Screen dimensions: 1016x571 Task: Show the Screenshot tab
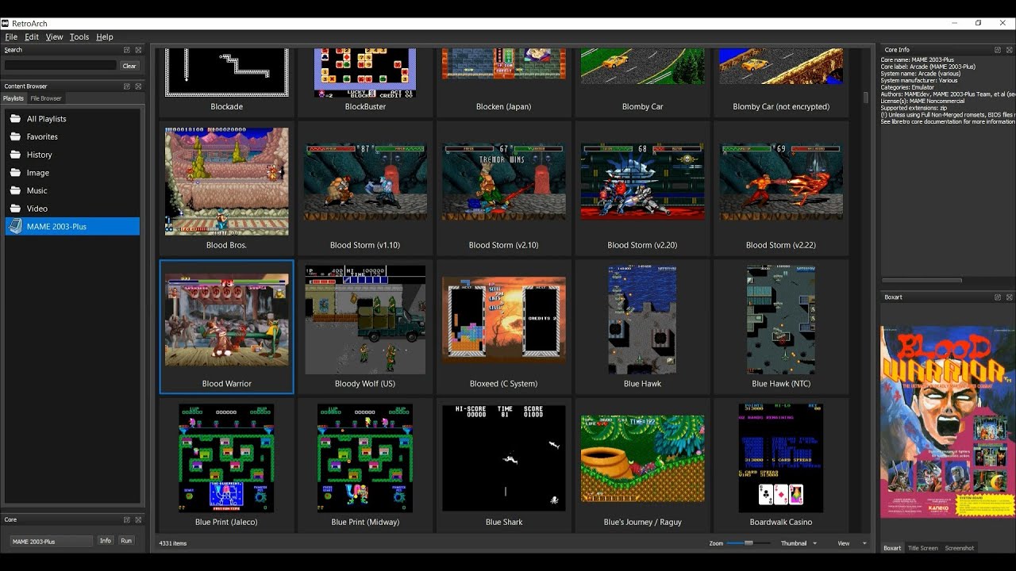tap(960, 548)
